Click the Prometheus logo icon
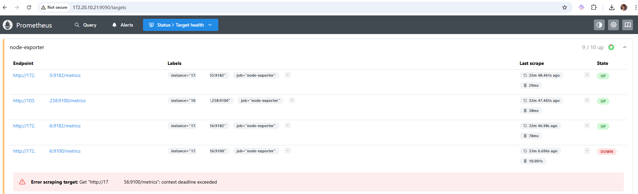Viewport: 638px width, 194px height. point(7,25)
